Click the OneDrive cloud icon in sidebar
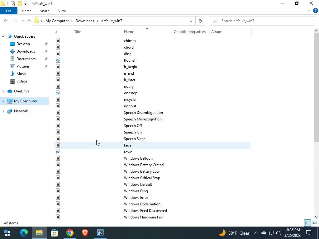The width and height of the screenshot is (319, 239). tap(10, 91)
